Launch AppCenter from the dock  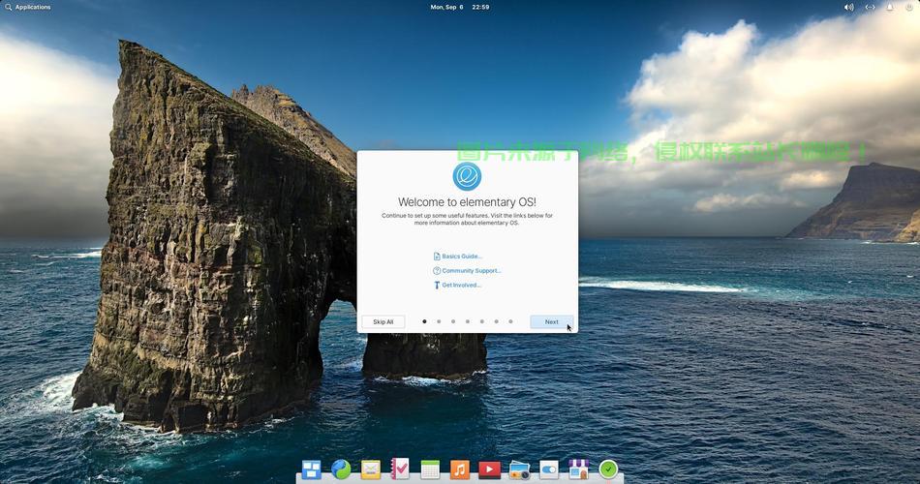tap(578, 469)
